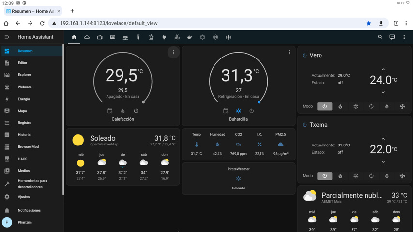The image size is (413, 232).
Task: Switch to the cloud weather view tab
Action: pos(87,37)
